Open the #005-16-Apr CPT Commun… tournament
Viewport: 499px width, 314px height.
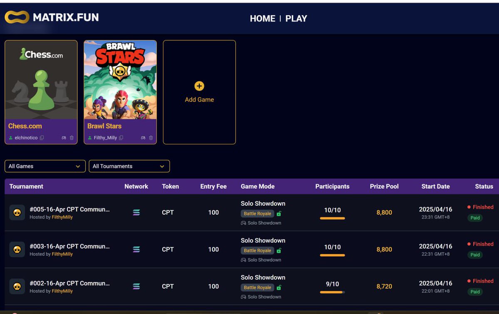click(x=69, y=209)
